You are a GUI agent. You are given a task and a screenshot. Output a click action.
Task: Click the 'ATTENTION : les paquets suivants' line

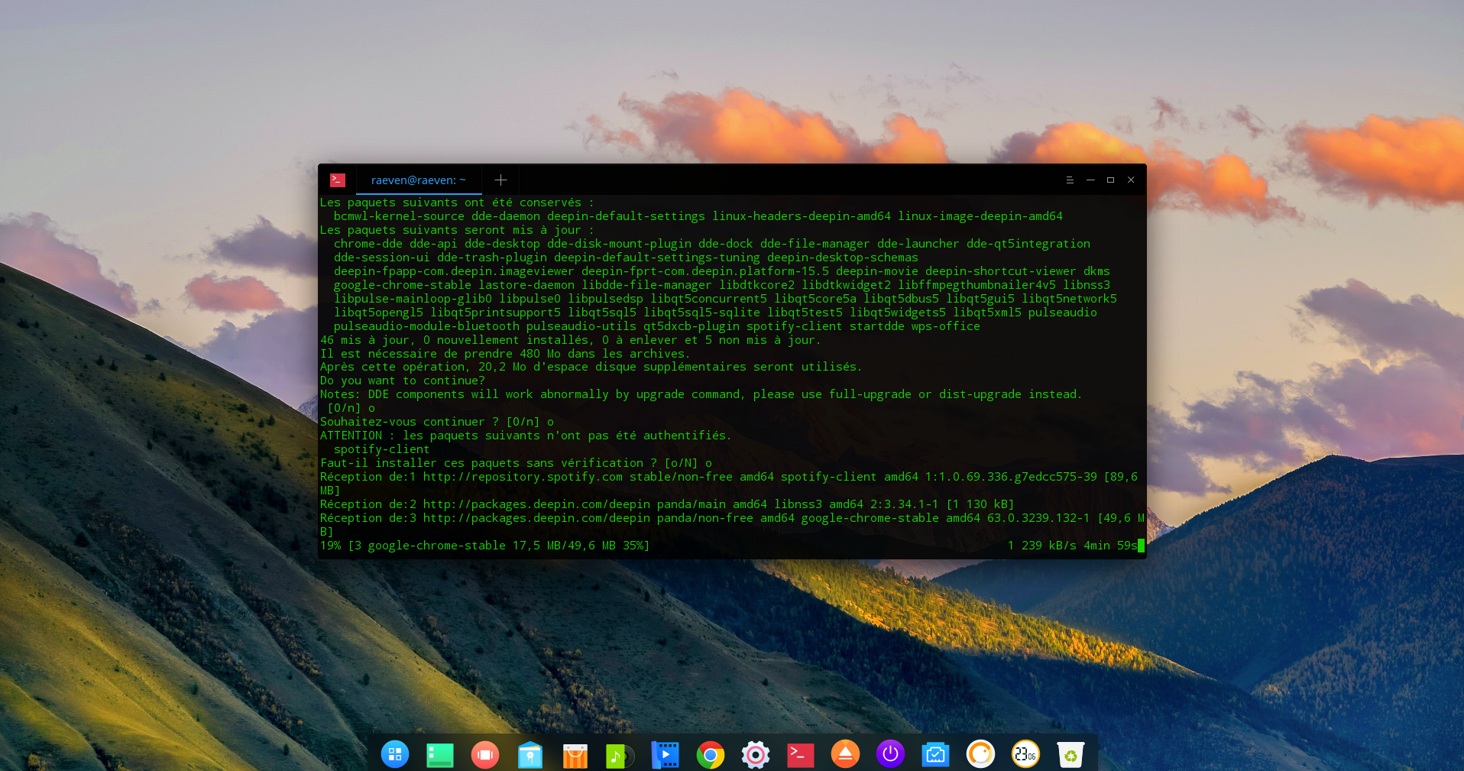coord(526,436)
